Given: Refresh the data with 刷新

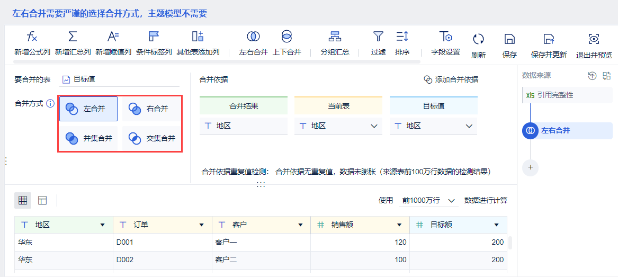Looking at the screenshot, I should (x=478, y=39).
